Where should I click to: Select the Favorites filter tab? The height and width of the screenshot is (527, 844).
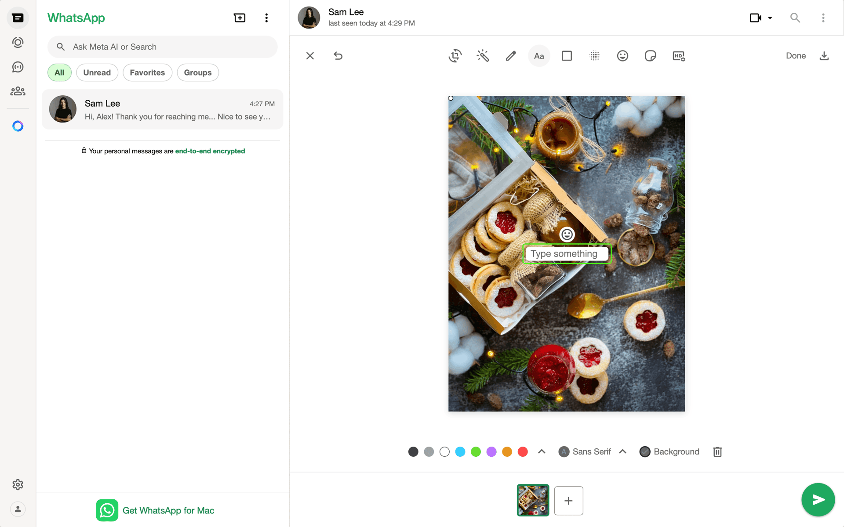[x=147, y=72]
